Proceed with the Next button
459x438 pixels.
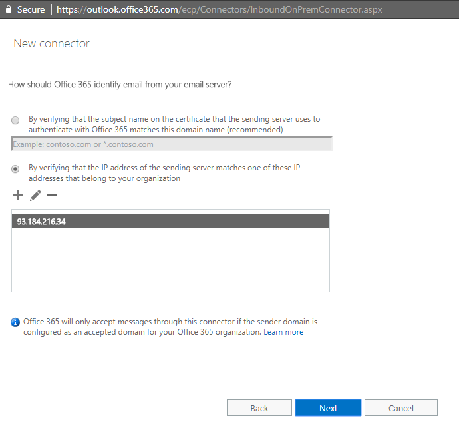328,408
